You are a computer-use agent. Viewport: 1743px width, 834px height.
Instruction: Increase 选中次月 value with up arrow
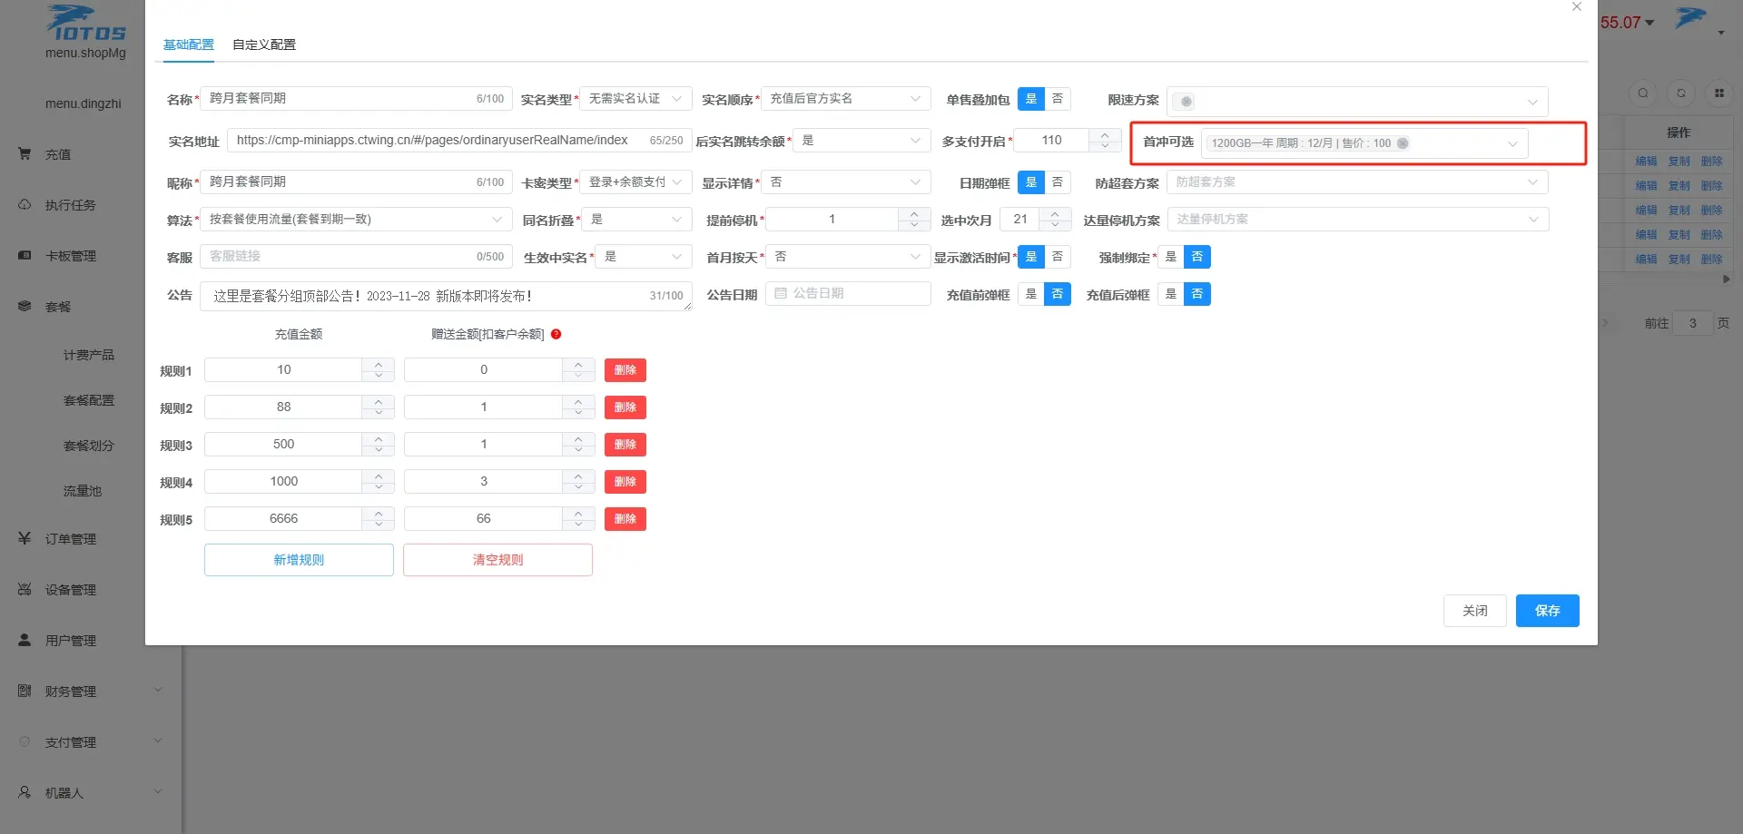pos(1055,213)
